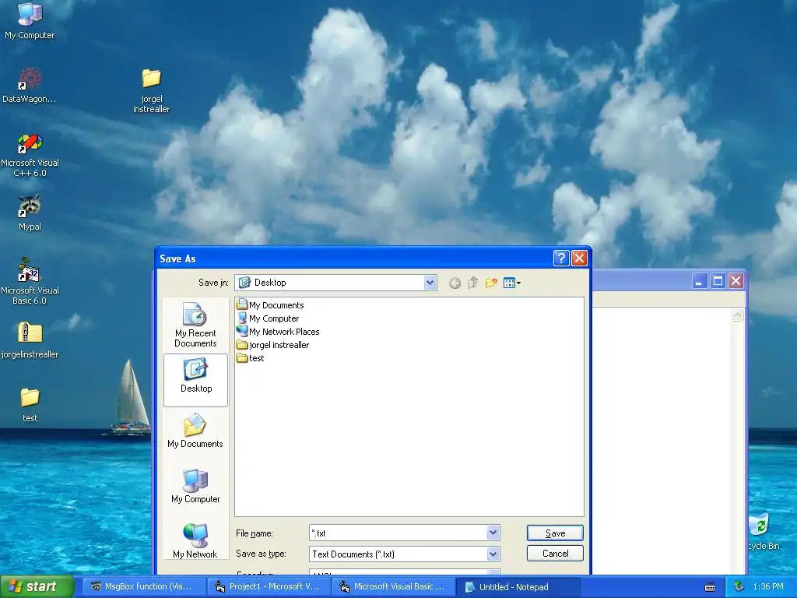Select My Documents in file list
Image resolution: width=797 pixels, height=598 pixels.
click(x=270, y=305)
